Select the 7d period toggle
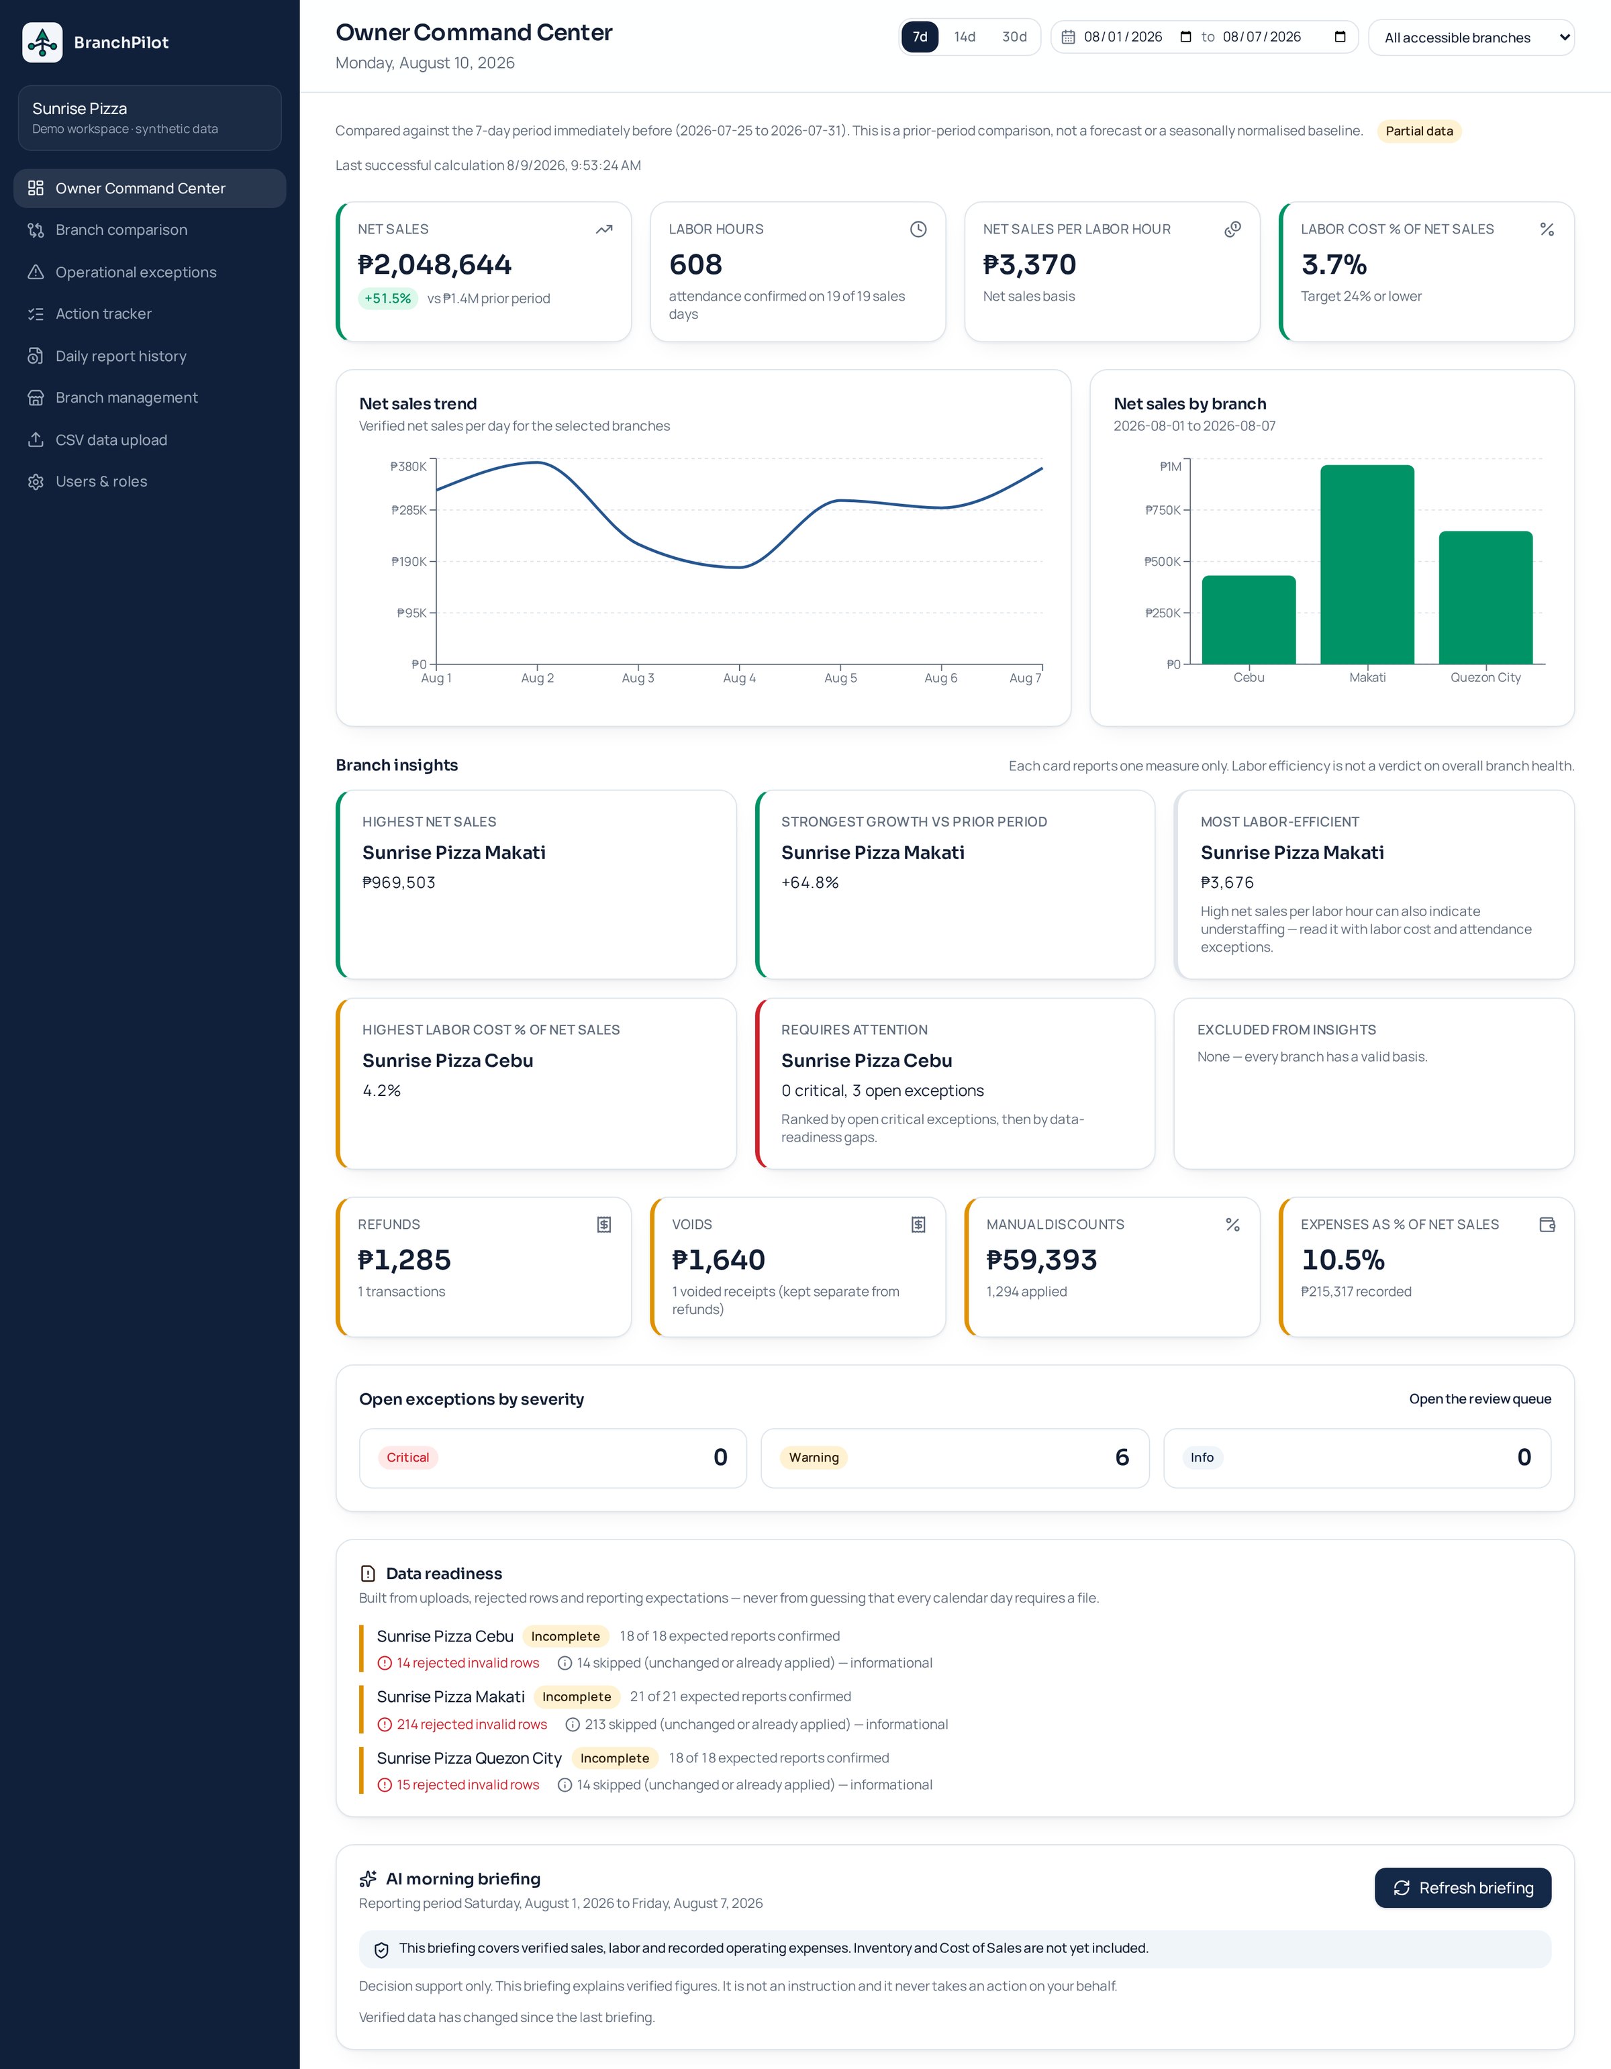Viewport: 1611px width, 2069px height. (x=919, y=37)
